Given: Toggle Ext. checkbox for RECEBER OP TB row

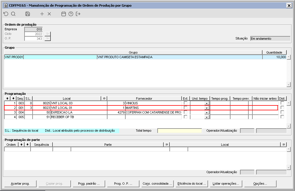Looking at the screenshot, I should click(186, 117).
